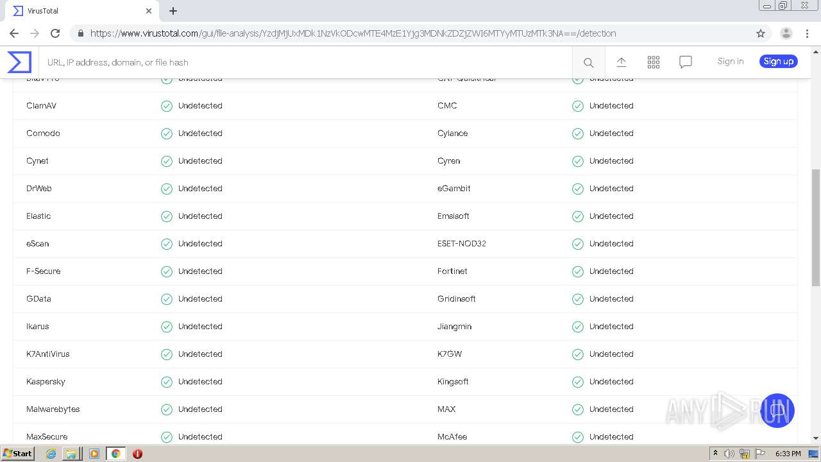Bookmark this page with star icon
This screenshot has width=821, height=462.
pos(761,33)
